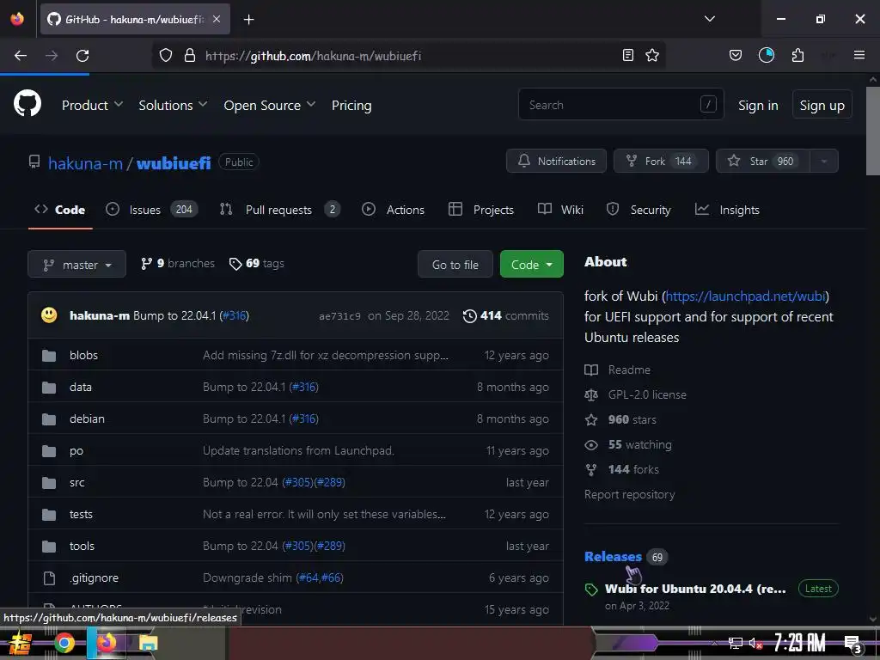Save page to Pocket icon
880x660 pixels.
(x=736, y=55)
